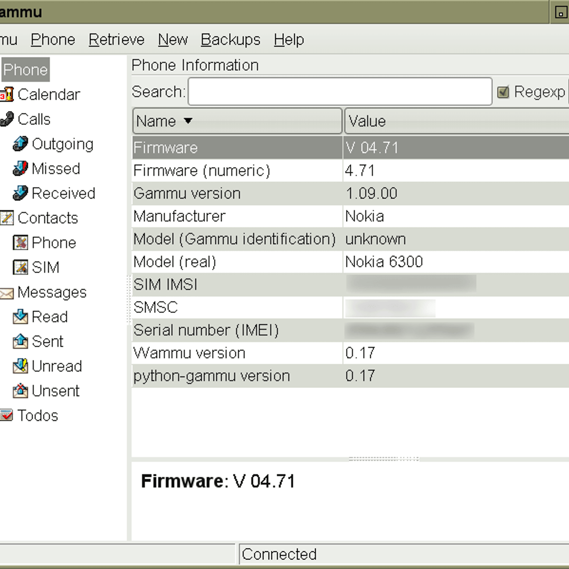The image size is (569, 569).
Task: Select the Serial number (IMEI) row
Action: (x=350, y=330)
